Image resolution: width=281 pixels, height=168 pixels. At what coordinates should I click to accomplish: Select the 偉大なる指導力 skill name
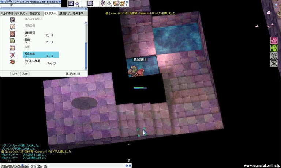[x=33, y=19]
